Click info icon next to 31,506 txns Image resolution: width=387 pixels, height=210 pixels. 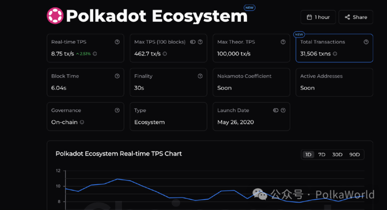335,54
